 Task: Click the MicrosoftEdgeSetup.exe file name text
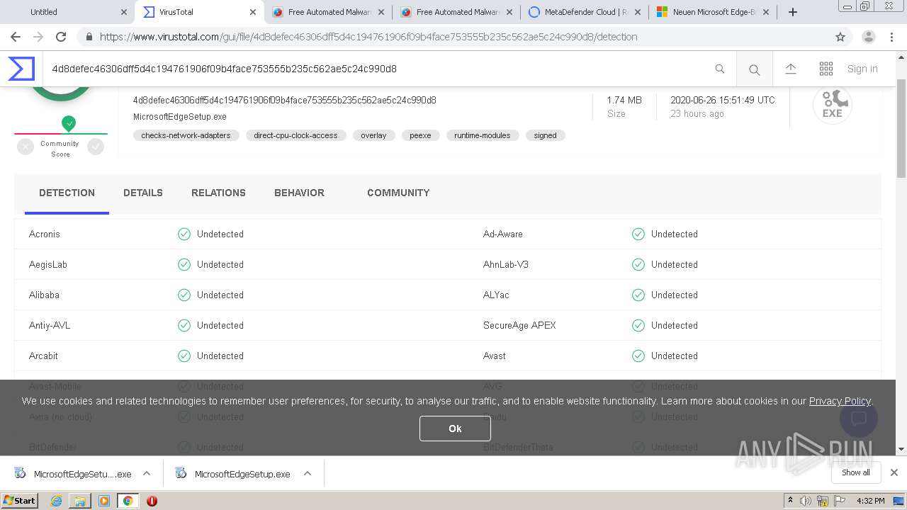coord(180,117)
